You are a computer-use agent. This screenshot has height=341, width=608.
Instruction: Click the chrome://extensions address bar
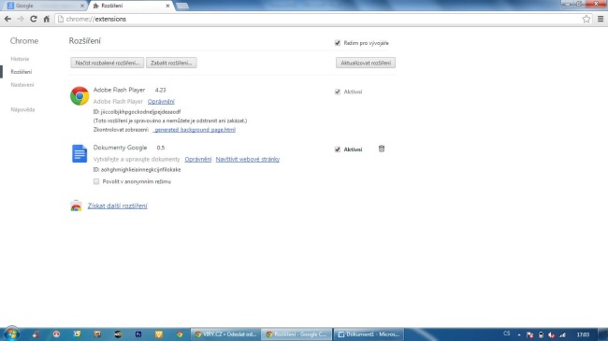[318, 19]
